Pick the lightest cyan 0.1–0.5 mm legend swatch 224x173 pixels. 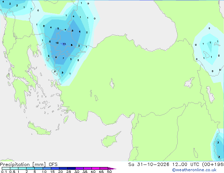point(6,168)
